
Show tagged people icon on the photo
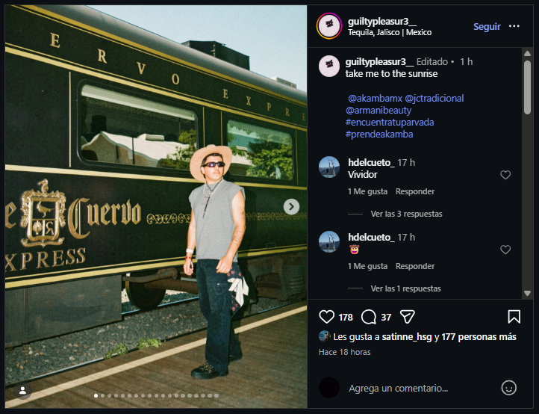pyautogui.click(x=22, y=391)
